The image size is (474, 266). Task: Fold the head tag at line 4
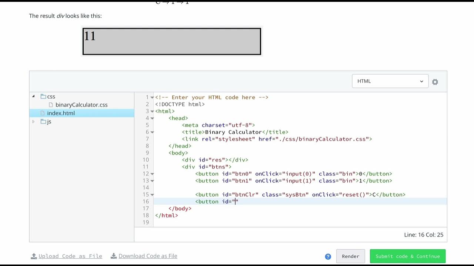152,118
